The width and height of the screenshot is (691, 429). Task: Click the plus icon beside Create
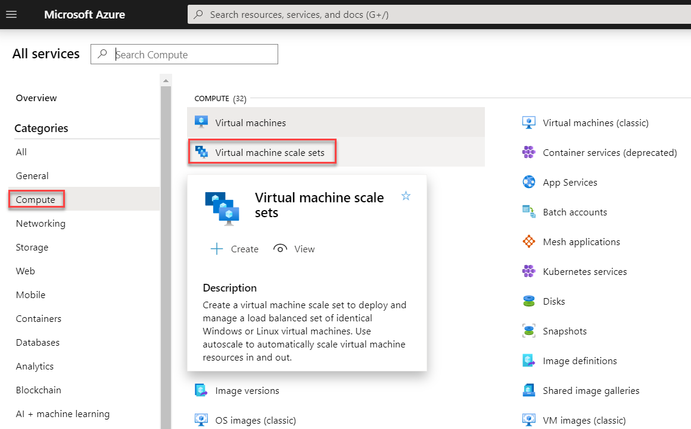pos(216,249)
